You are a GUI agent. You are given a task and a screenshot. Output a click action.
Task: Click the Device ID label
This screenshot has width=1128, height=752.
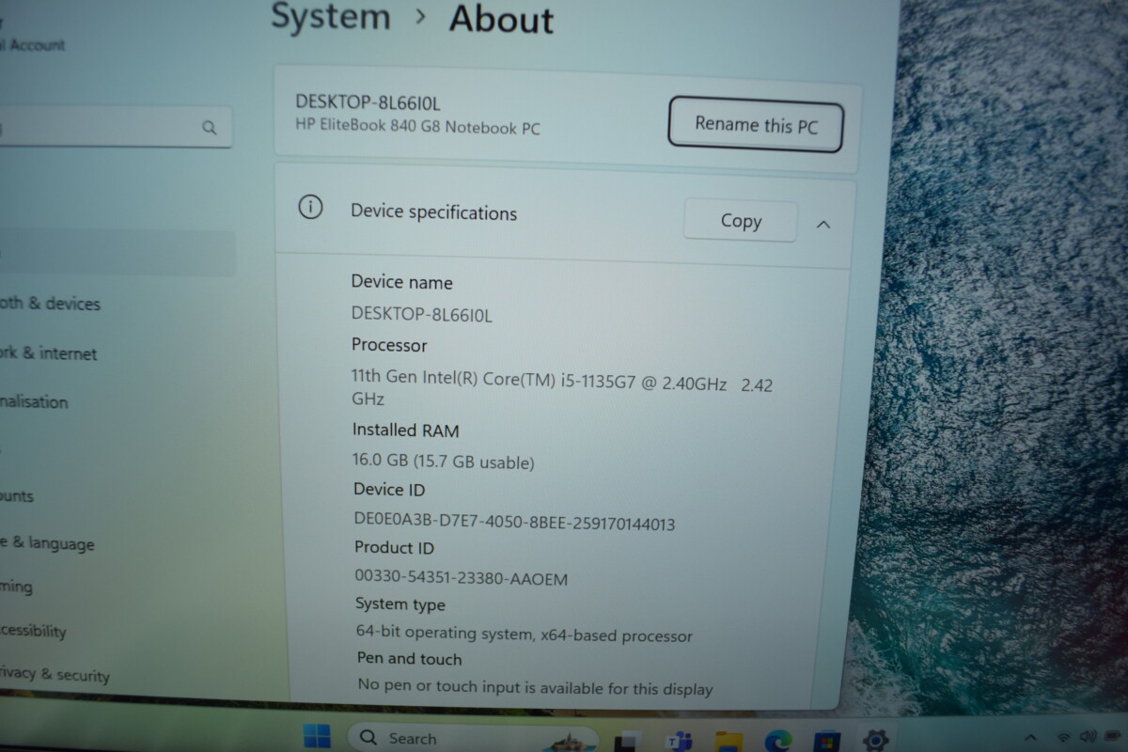coord(389,489)
